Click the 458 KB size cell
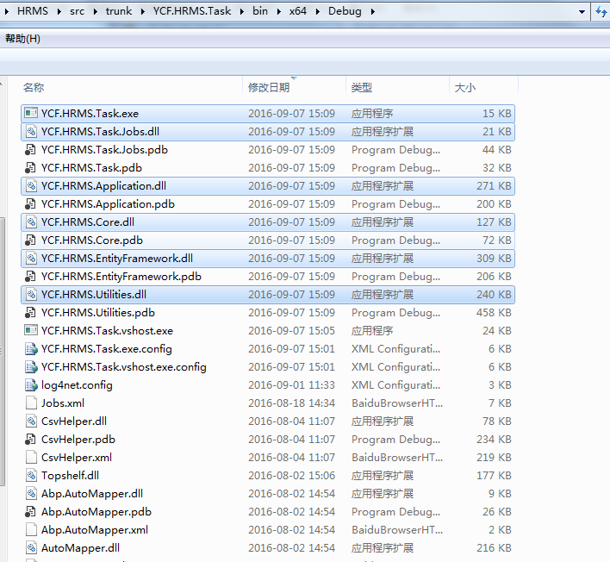The height and width of the screenshot is (562, 610). tap(494, 313)
